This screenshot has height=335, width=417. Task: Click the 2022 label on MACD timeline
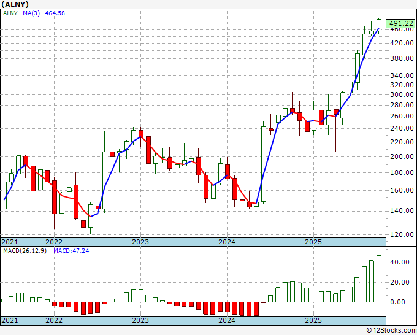coord(54,320)
